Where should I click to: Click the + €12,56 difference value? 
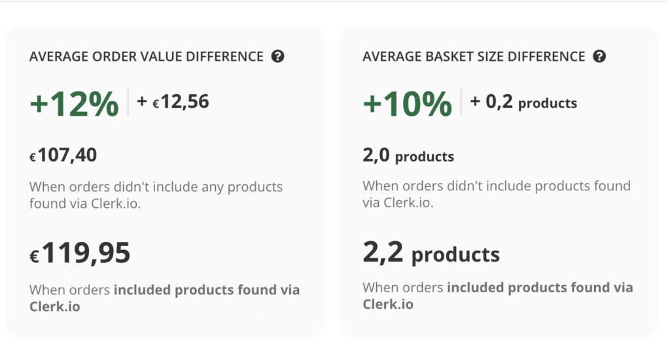click(173, 101)
